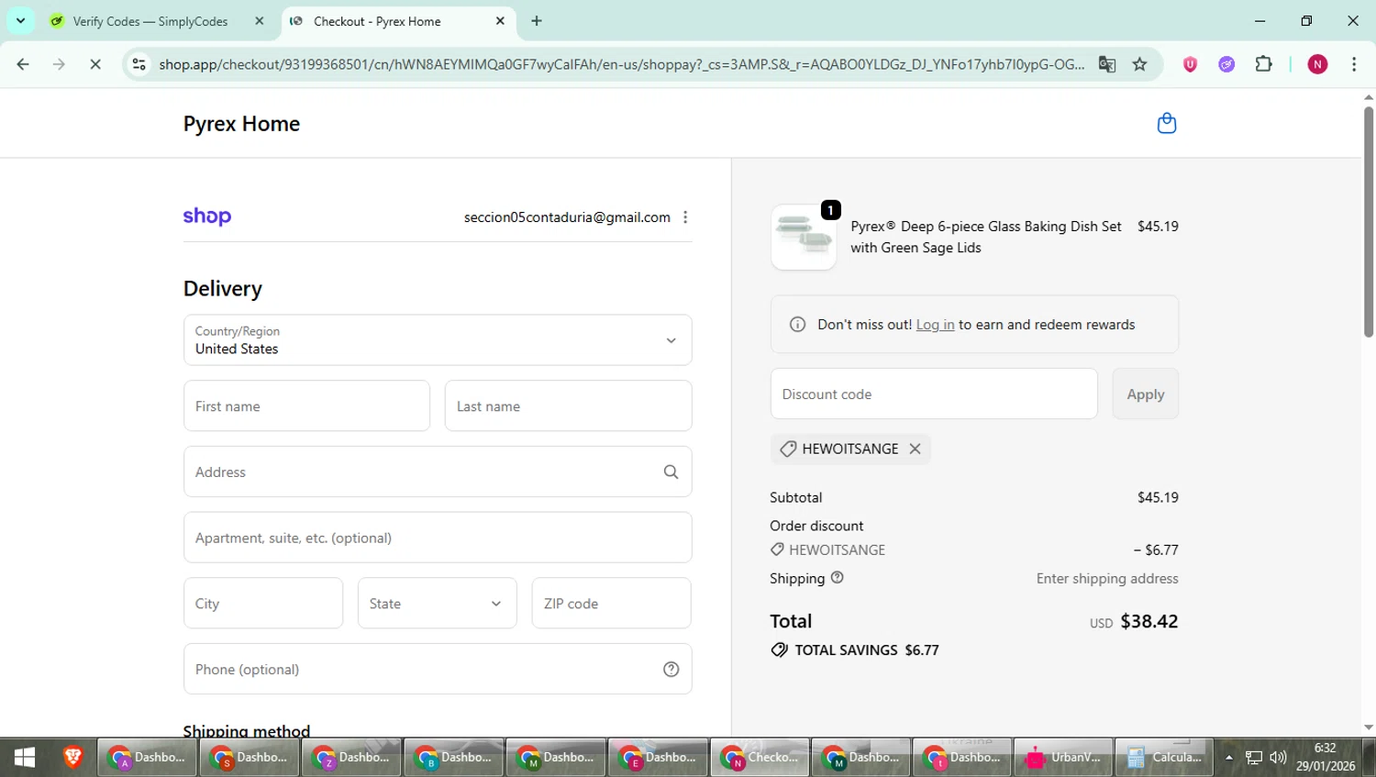This screenshot has width=1376, height=777.
Task: Click the rewards info circle icon
Action: point(798,325)
